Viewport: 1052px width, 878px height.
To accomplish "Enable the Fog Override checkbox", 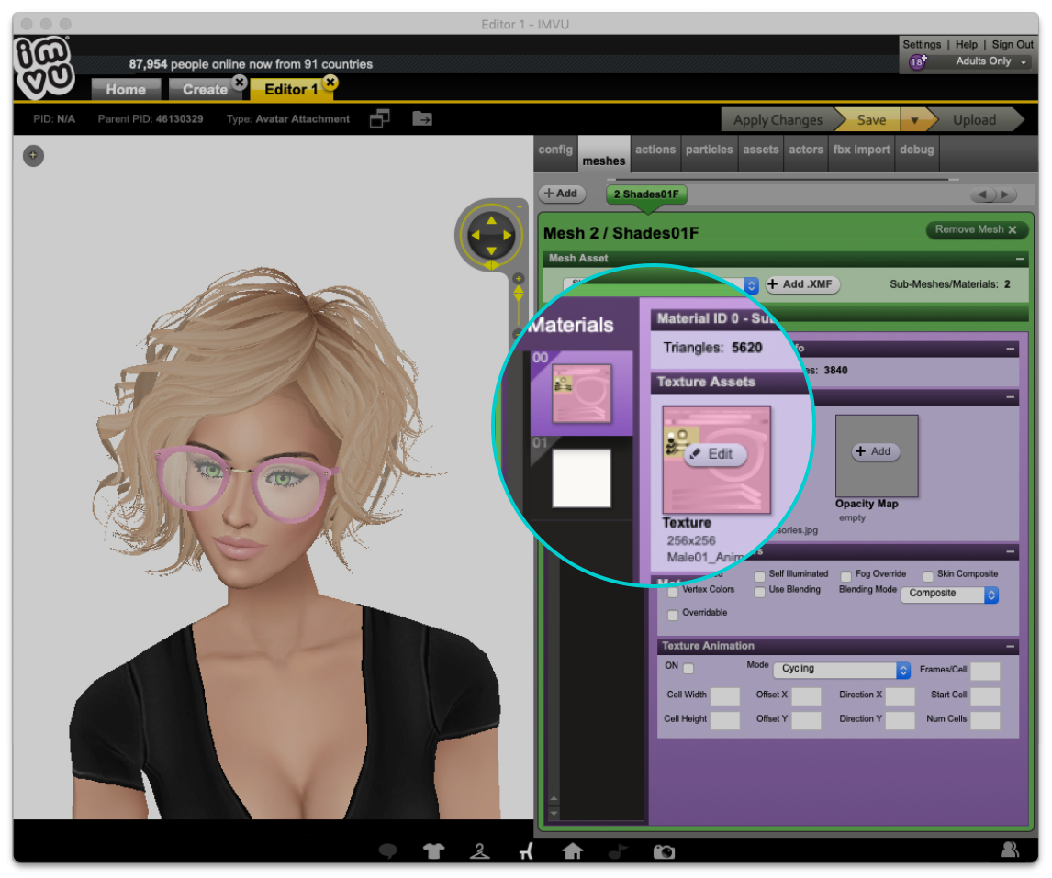I will (846, 576).
